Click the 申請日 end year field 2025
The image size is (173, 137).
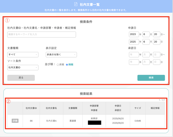coord(134,42)
